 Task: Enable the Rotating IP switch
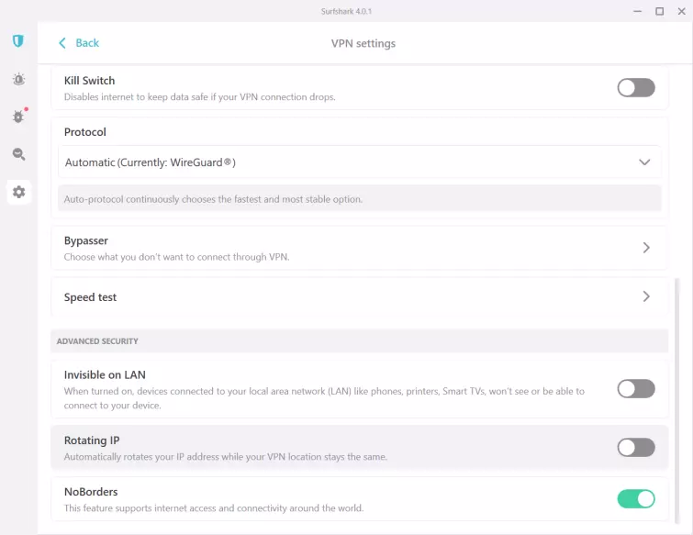click(x=635, y=448)
